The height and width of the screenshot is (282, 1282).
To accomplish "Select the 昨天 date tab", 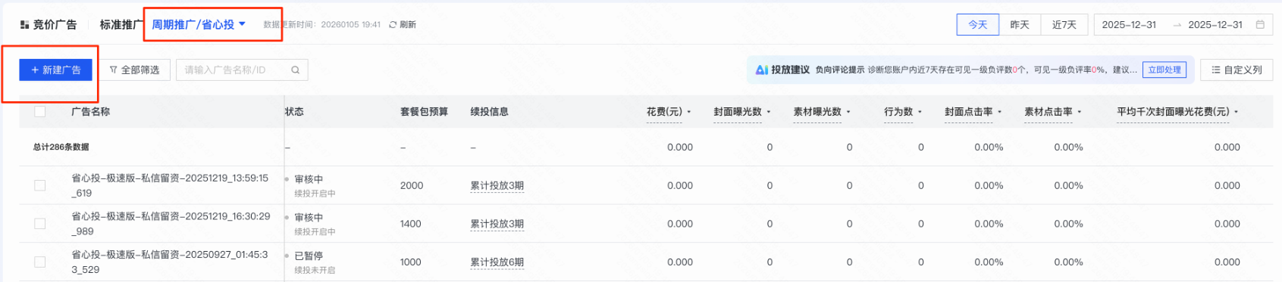I will click(1020, 25).
